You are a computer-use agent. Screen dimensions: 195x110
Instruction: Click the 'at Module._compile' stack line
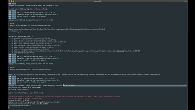(x=34, y=40)
